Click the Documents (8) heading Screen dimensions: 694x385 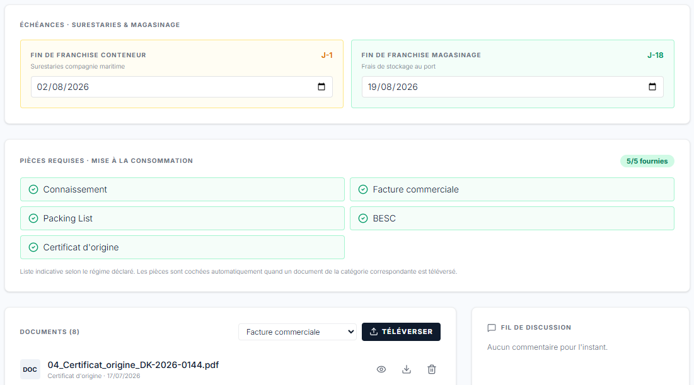tap(50, 332)
